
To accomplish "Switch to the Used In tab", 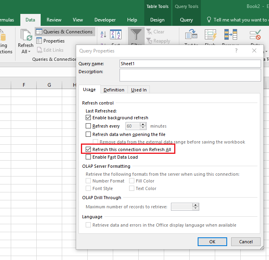I will (139, 90).
